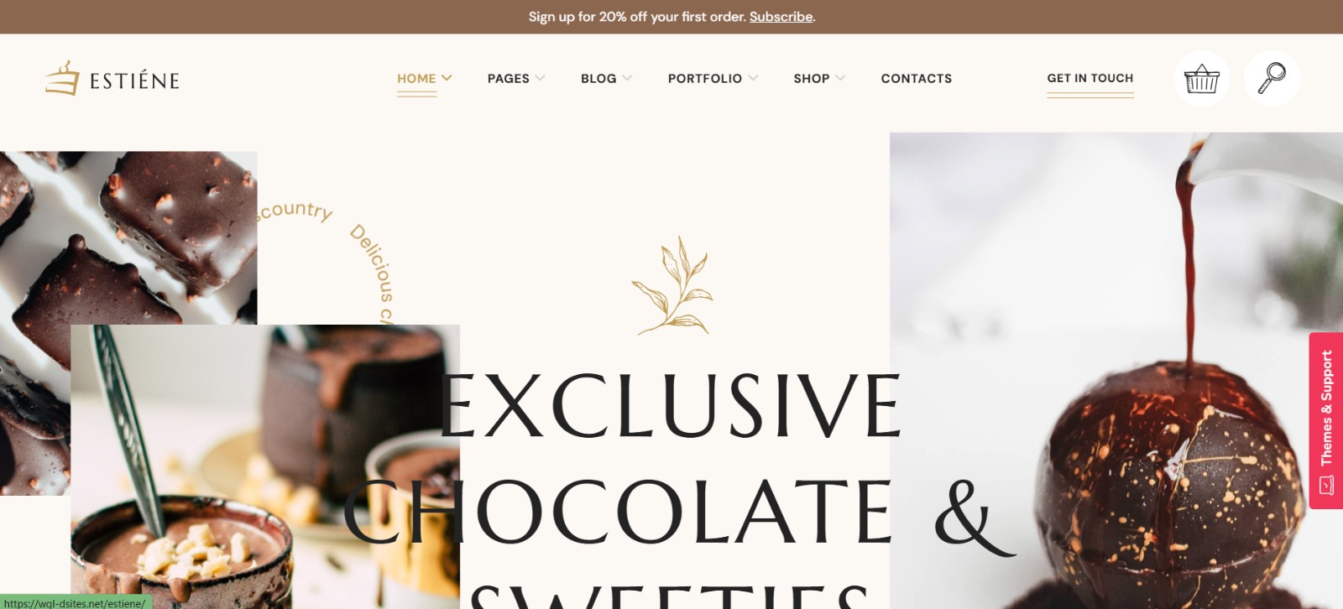
Task: Open the shopping basket icon
Action: (x=1201, y=79)
